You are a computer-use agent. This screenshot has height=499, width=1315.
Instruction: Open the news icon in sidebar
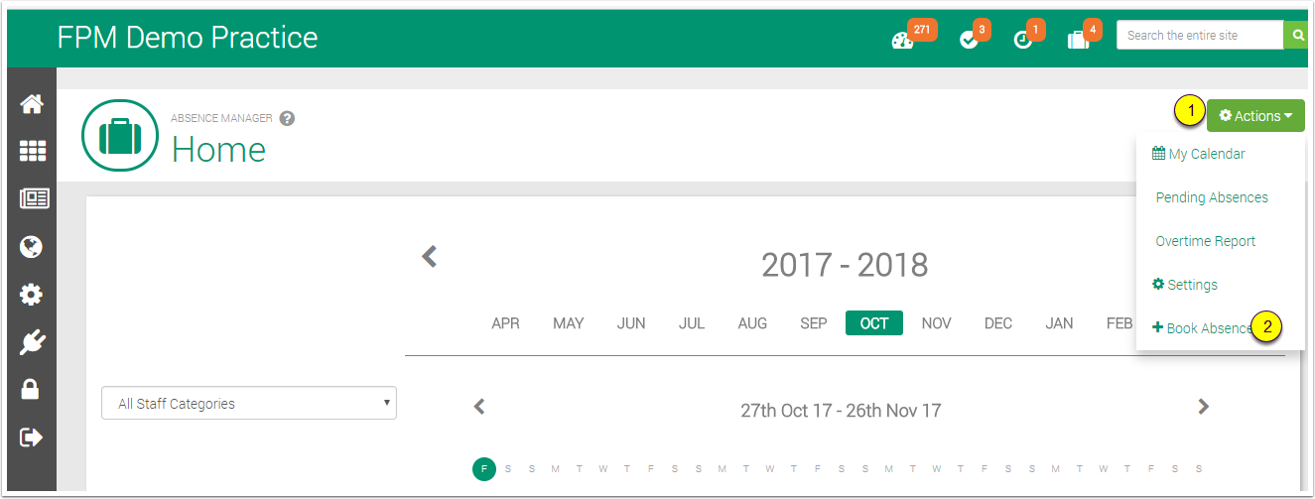[32, 198]
